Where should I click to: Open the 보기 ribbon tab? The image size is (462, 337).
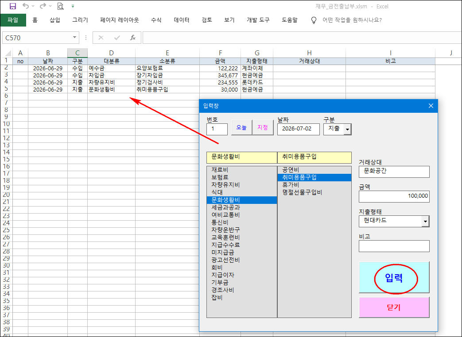coord(229,20)
